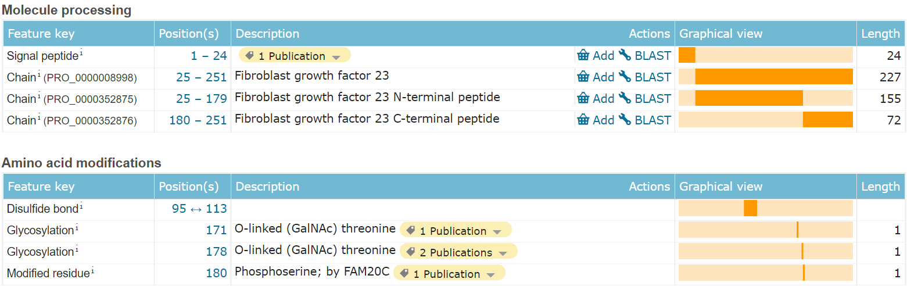Expand 1 Publication dropdown for glycosylation 171
Viewport: 907px width, 286px height.
(497, 231)
